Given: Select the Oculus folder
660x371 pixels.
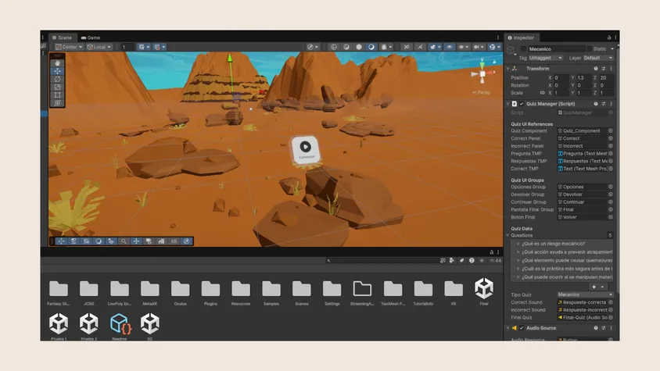Looking at the screenshot, I should [180, 293].
